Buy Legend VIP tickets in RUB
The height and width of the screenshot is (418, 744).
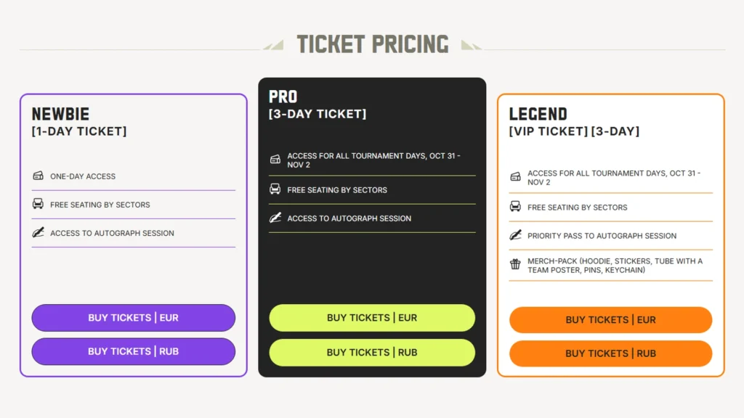(610, 353)
